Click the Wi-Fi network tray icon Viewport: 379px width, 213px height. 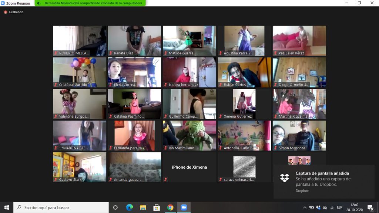[x=332, y=207]
